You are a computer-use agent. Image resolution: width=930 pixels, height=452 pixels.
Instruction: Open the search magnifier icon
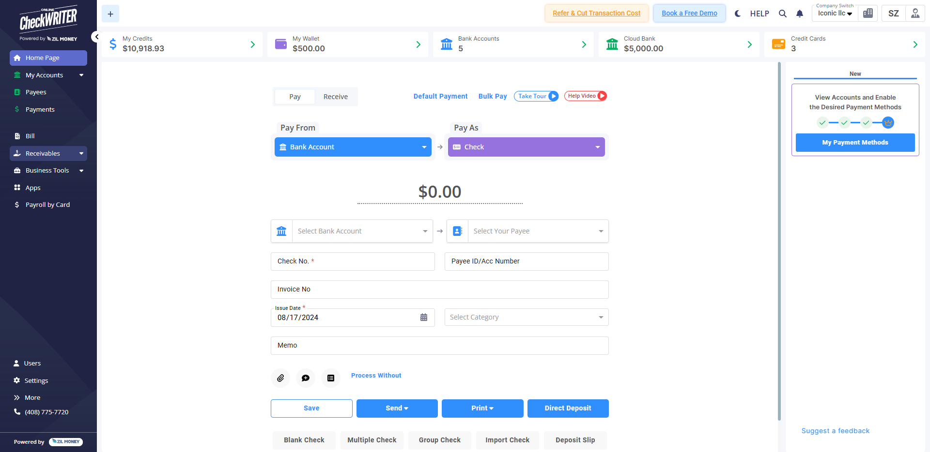(x=783, y=14)
